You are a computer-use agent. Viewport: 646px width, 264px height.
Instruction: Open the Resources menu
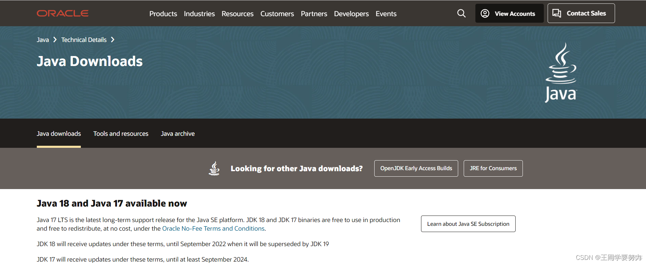coord(237,14)
